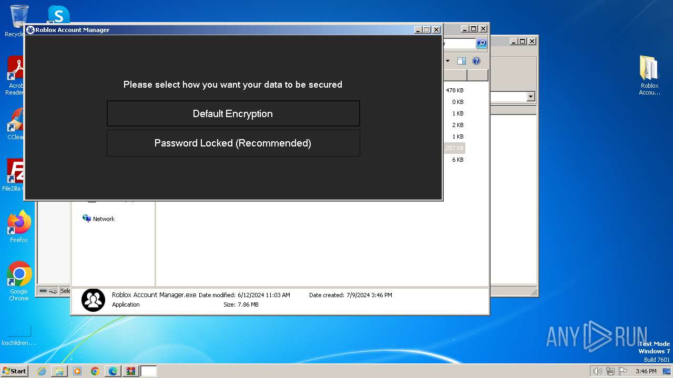Open Windows Explorer taskbar button

(x=59, y=371)
